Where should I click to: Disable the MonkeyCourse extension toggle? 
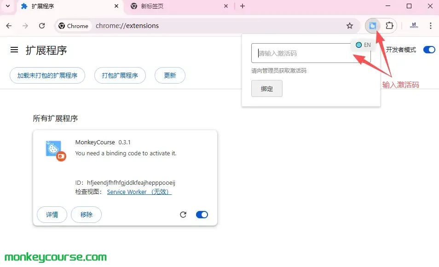coord(202,215)
